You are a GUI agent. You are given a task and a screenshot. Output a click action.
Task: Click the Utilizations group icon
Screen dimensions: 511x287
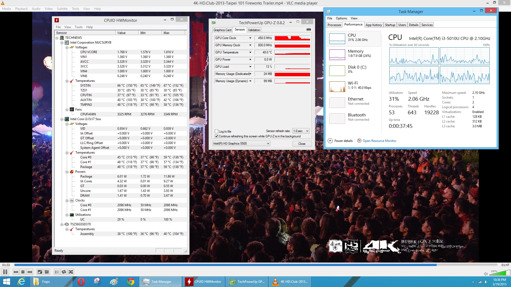pos(72,215)
